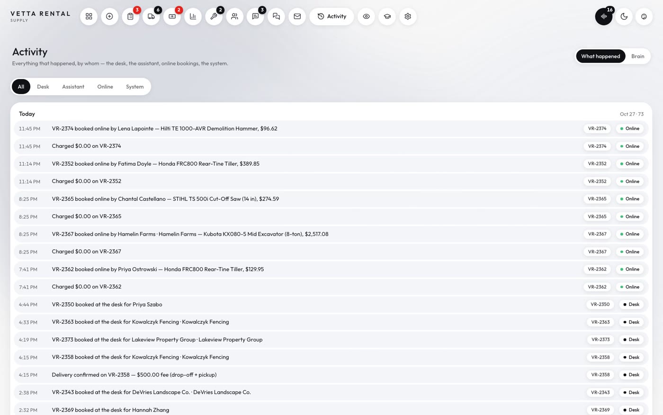Filter activity by Online
Image resolution: width=663 pixels, height=415 pixels.
tap(105, 87)
